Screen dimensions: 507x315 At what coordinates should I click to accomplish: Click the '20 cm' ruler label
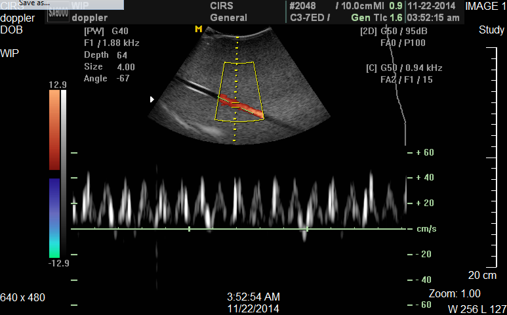pos(482,275)
